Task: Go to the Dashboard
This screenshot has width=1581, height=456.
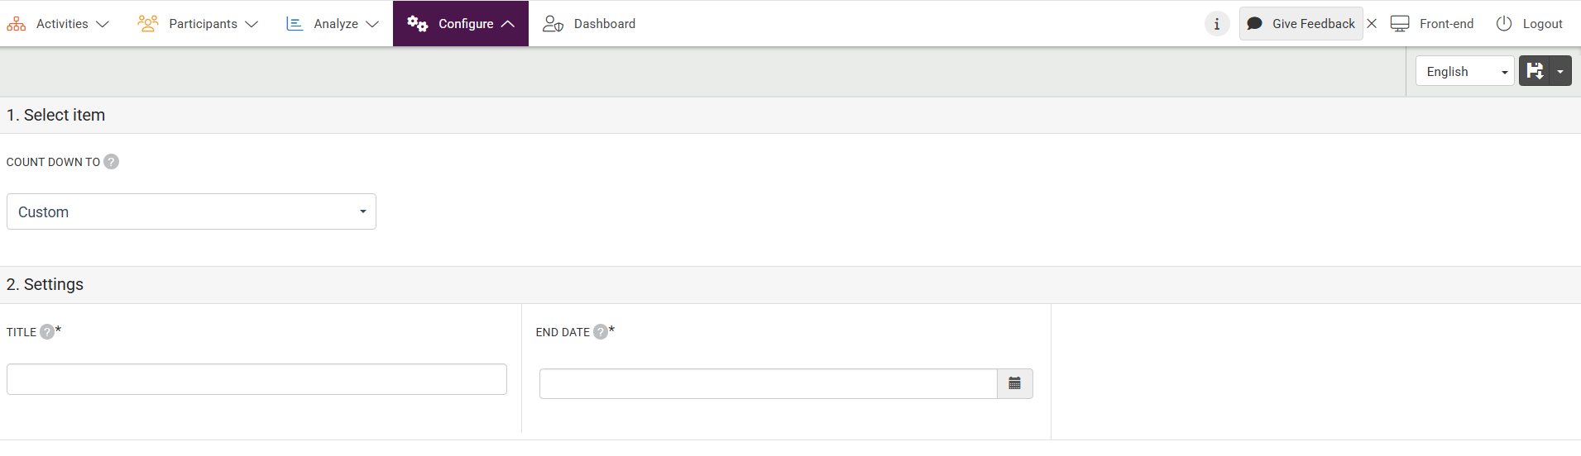Action: [x=589, y=24]
